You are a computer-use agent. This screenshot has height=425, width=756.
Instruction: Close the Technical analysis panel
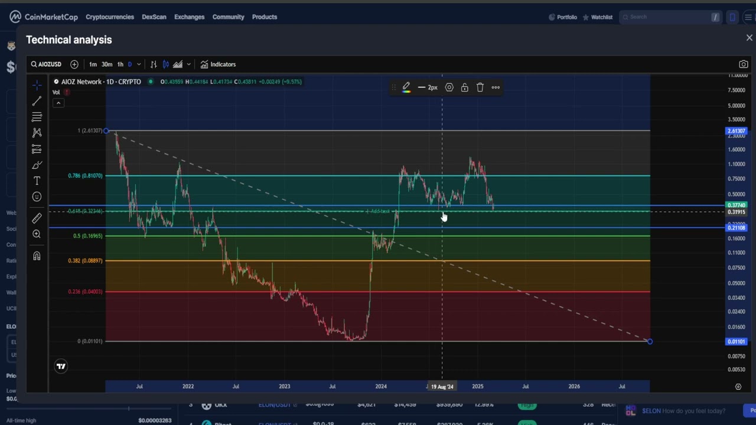pyautogui.click(x=750, y=38)
